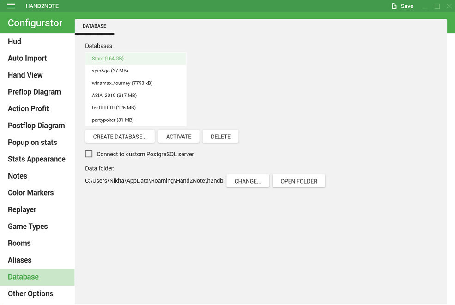Open Action Profit settings
The image size is (455, 305).
pos(37,109)
